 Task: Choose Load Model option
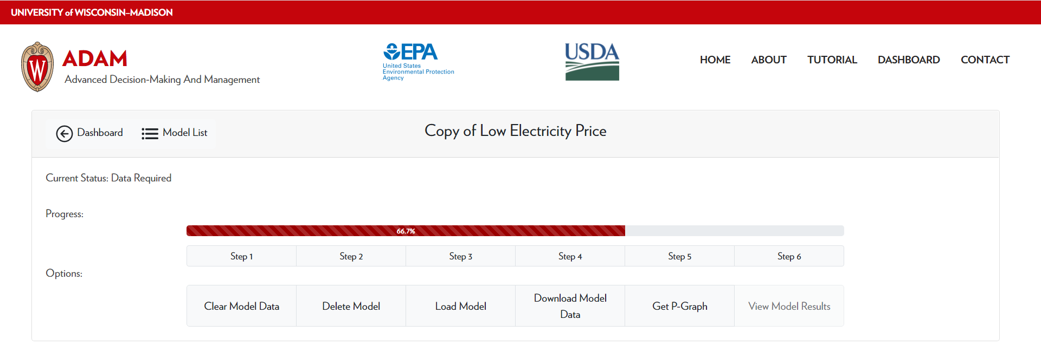(x=460, y=306)
